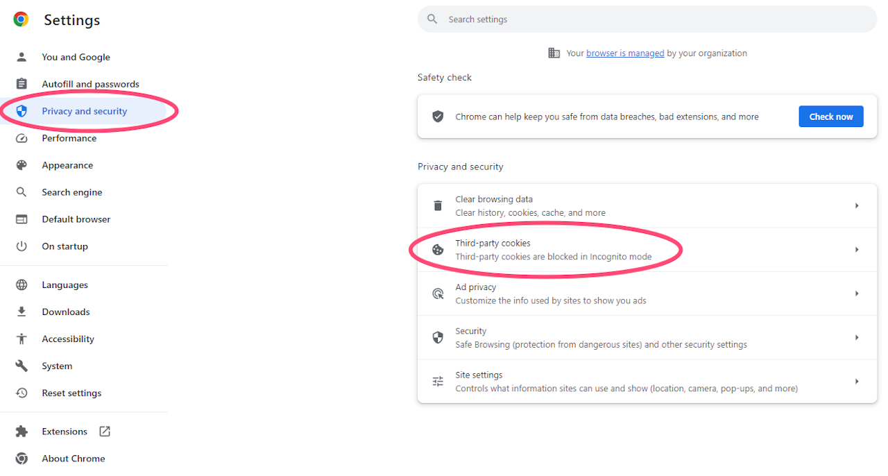
Task: Click the trash icon for Clear browsing data
Action: (438, 205)
